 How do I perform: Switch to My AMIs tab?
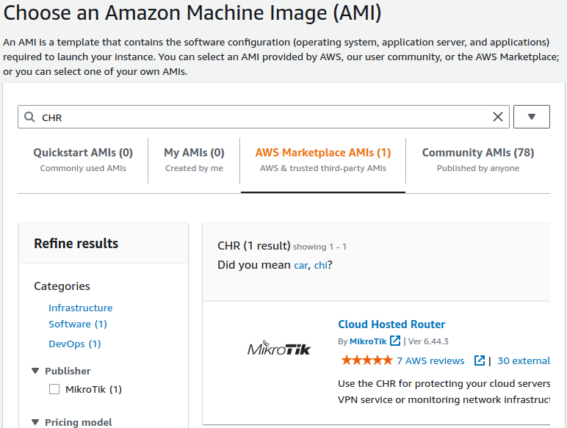(194, 159)
